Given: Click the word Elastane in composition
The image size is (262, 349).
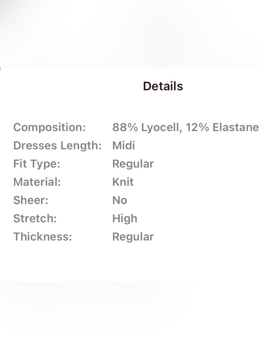Looking at the screenshot, I should [236, 128].
